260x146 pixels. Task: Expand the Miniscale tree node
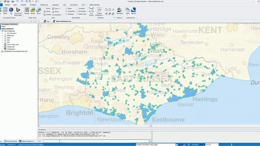pyautogui.click(x=2, y=35)
